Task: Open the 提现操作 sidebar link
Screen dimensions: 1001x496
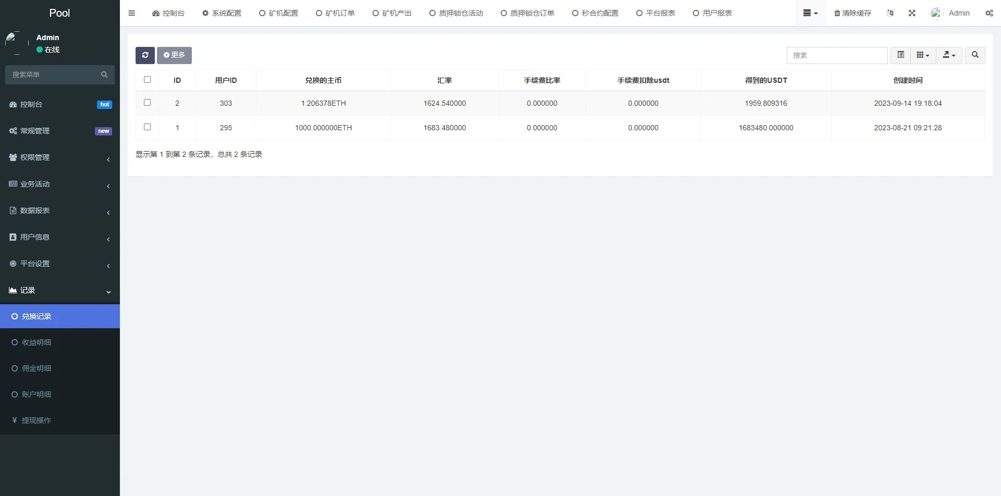Action: pyautogui.click(x=36, y=420)
